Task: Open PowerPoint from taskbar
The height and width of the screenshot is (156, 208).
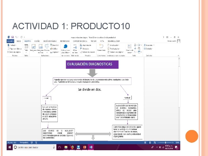Action: pyautogui.click(x=84, y=147)
